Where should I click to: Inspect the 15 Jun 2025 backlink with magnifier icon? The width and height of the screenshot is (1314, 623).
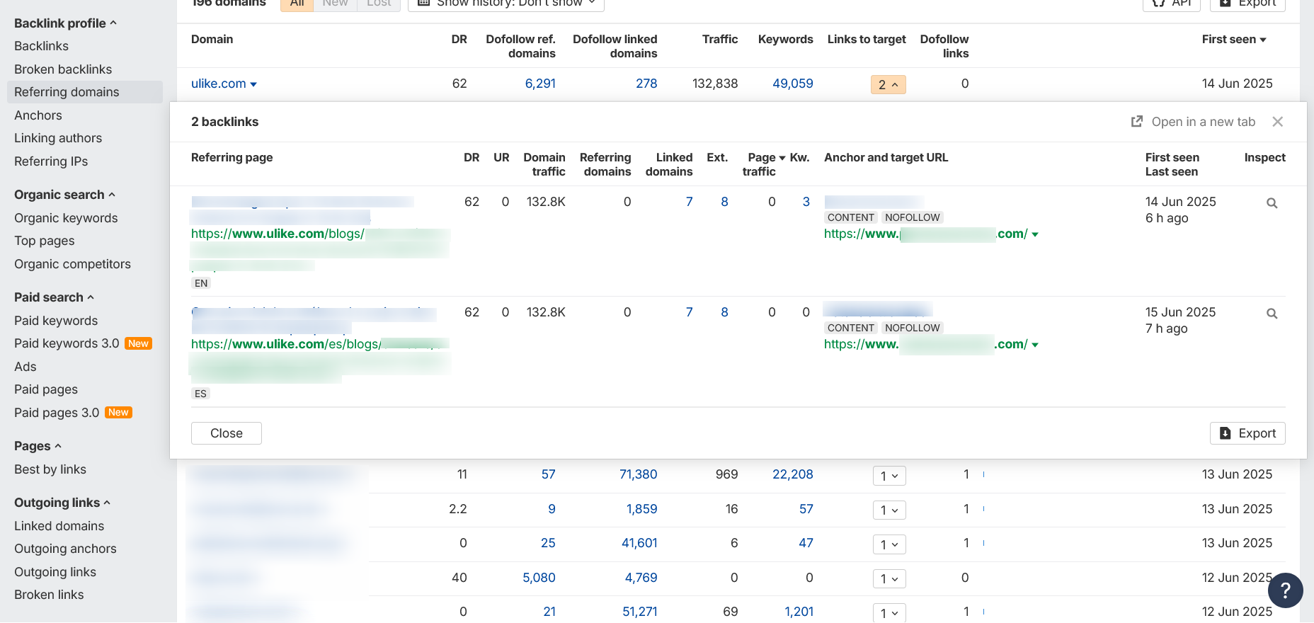(x=1272, y=314)
